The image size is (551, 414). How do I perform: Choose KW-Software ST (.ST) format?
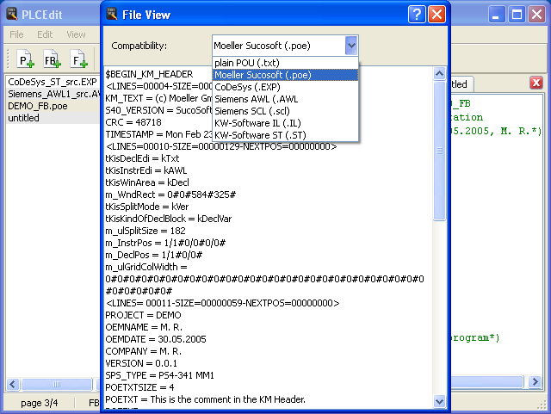(x=285, y=135)
